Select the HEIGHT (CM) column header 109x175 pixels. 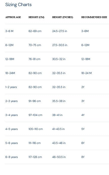pyautogui.click(x=36, y=17)
